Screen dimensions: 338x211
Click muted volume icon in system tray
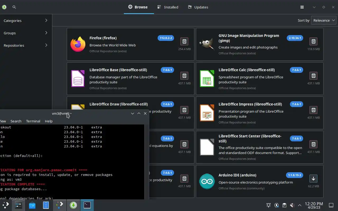pyautogui.click(x=292, y=205)
